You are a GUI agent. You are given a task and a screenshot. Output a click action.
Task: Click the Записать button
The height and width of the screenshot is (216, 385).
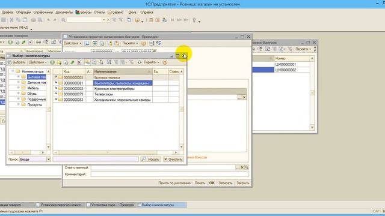pos(225,183)
